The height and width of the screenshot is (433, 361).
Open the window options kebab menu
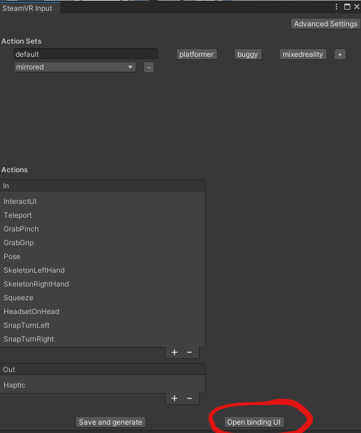(337, 7)
